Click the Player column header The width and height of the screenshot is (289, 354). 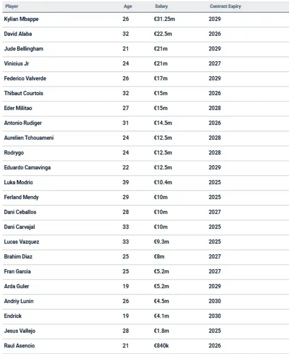click(12, 7)
